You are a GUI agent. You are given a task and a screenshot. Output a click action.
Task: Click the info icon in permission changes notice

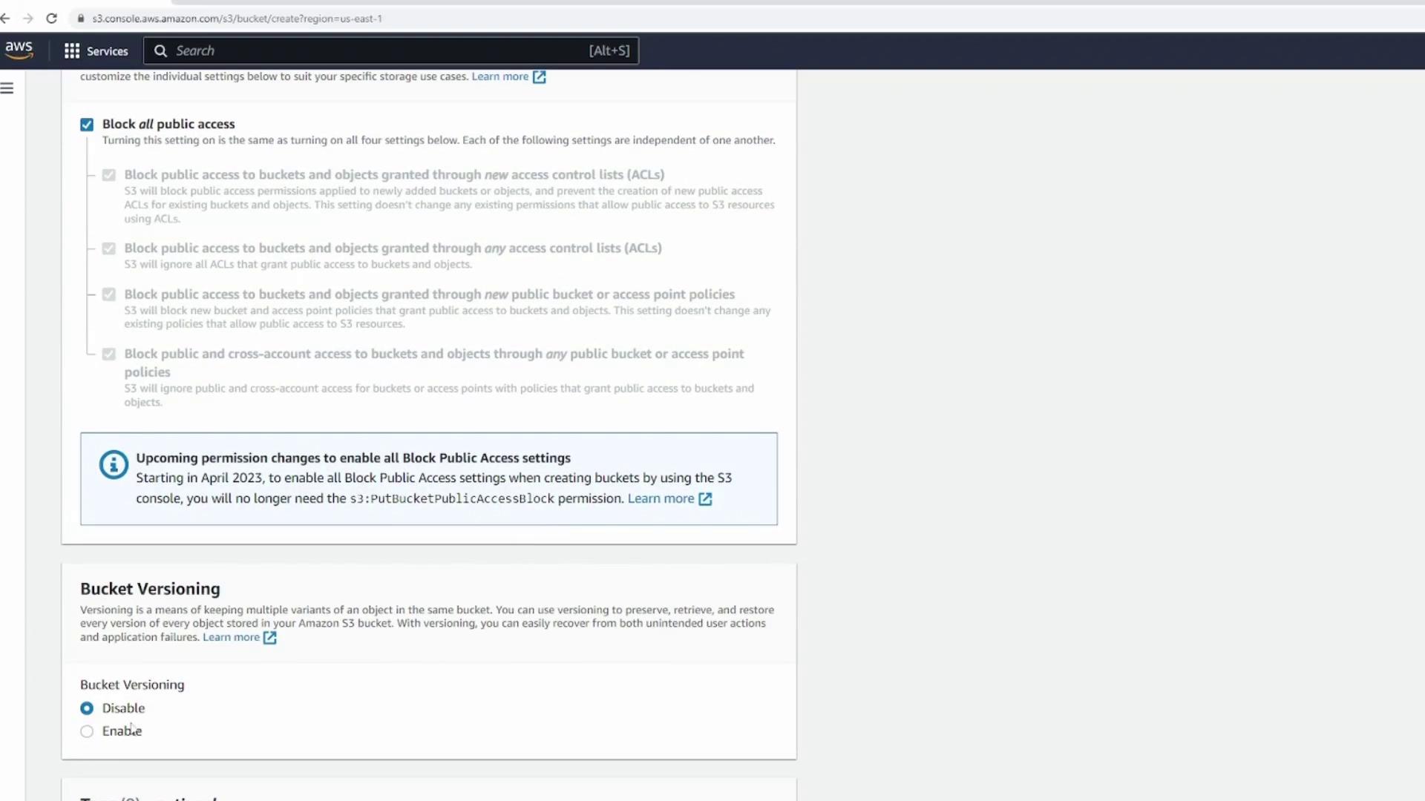(114, 464)
